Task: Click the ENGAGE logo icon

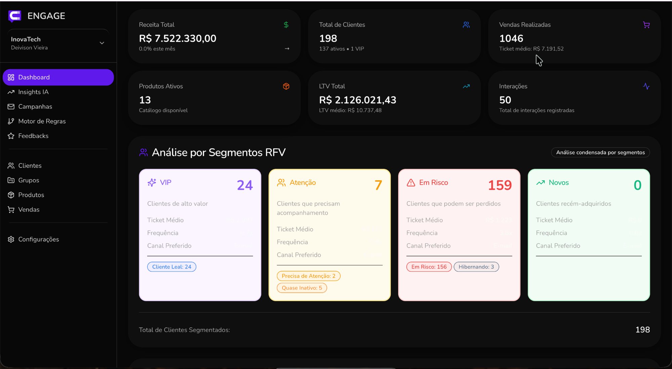Action: tap(14, 16)
